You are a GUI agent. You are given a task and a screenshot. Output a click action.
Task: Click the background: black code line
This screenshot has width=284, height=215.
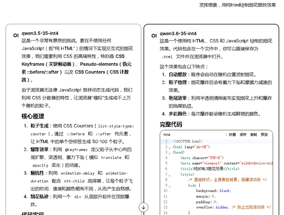(x=214, y=191)
